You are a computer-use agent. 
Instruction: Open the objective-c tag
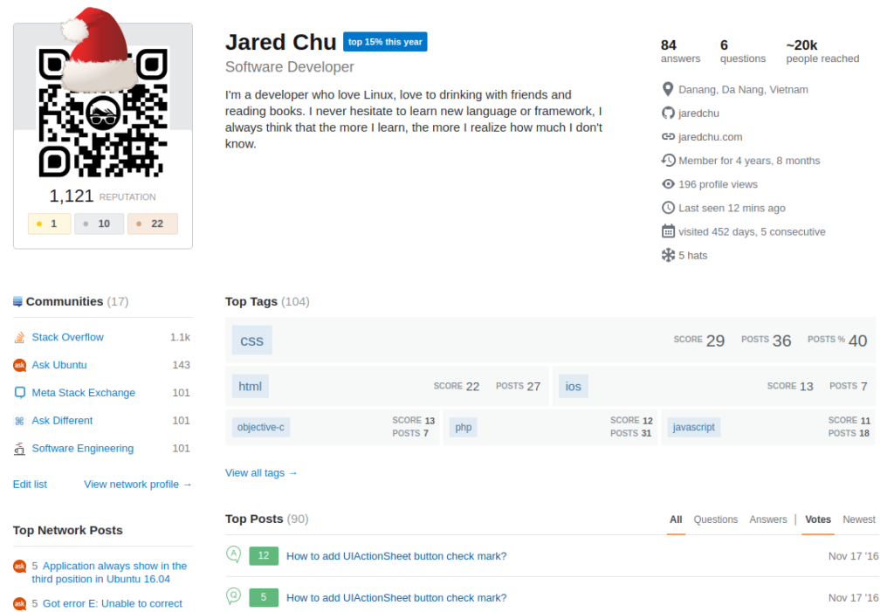click(x=260, y=427)
